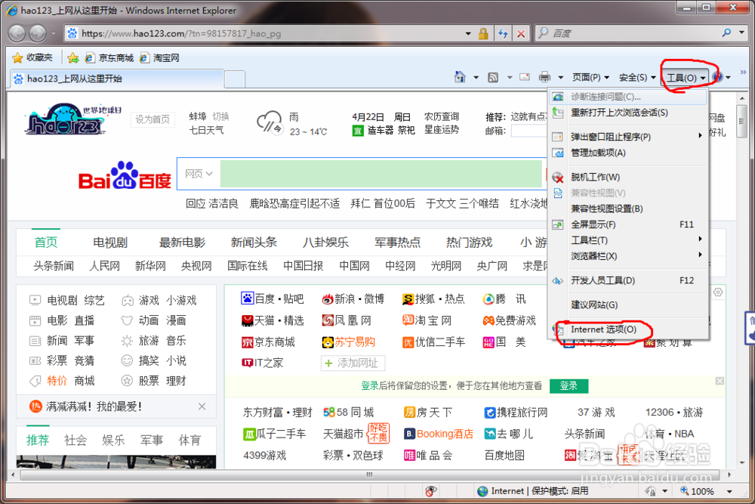This screenshot has height=504, width=755.
Task: Open the Favorites star (收藏夹) button
Action: point(32,58)
